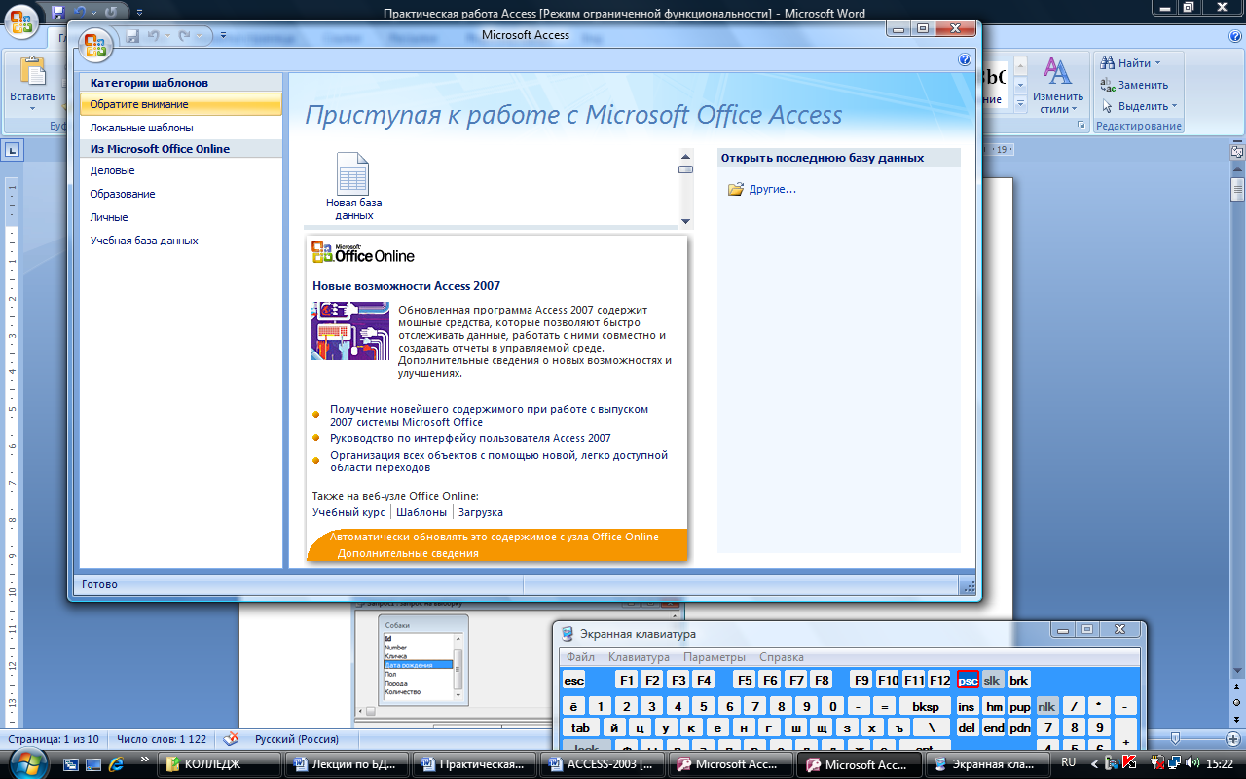1246x779 pixels.
Task: Click the template list scrollbar down arrow
Action: tap(685, 221)
